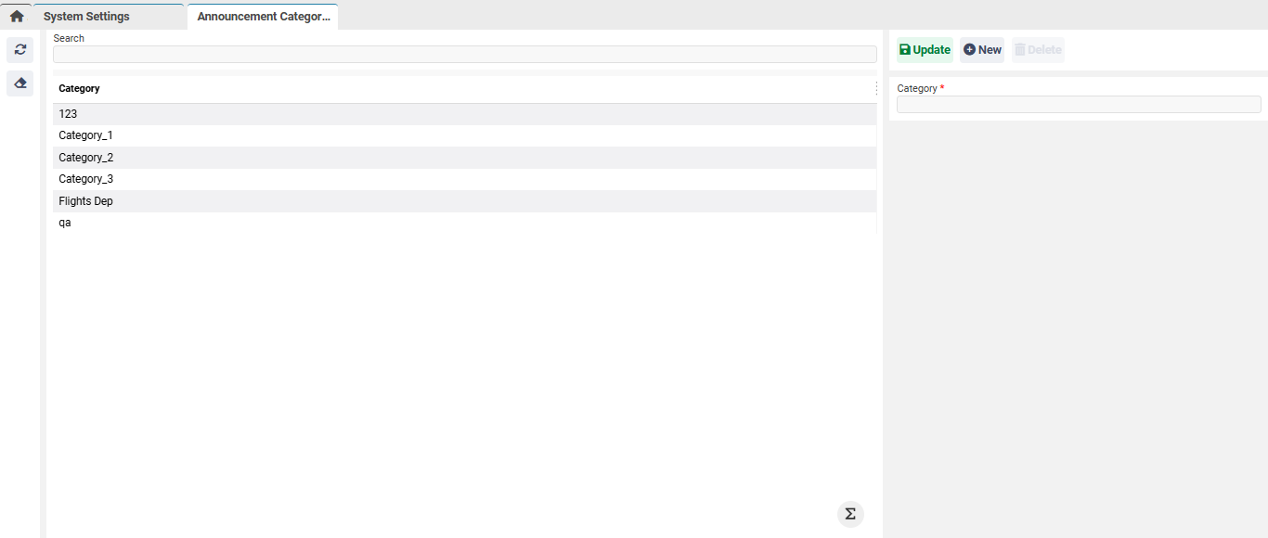The width and height of the screenshot is (1268, 538).
Task: Select the Announcement Categories tab
Action: coord(263,17)
